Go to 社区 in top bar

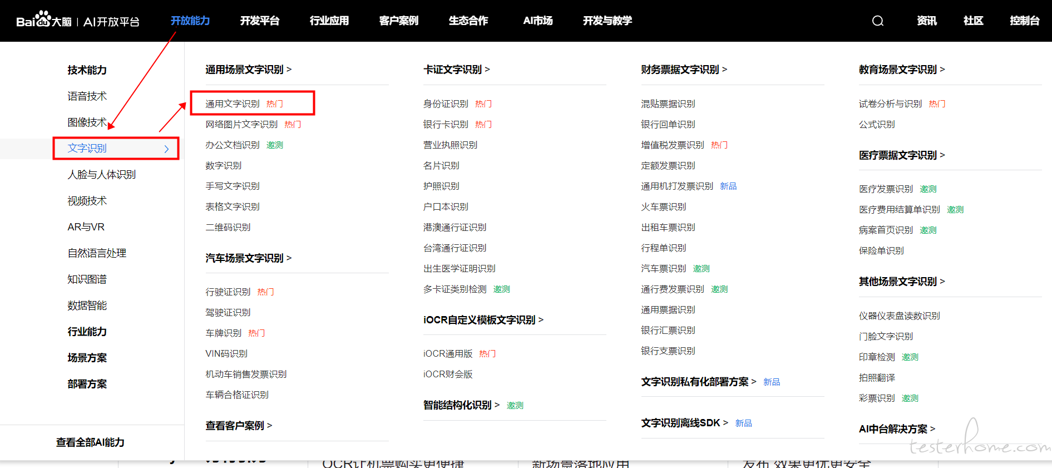point(974,21)
